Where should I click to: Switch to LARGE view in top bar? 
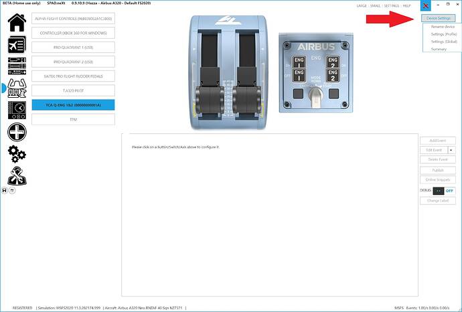coord(362,5)
